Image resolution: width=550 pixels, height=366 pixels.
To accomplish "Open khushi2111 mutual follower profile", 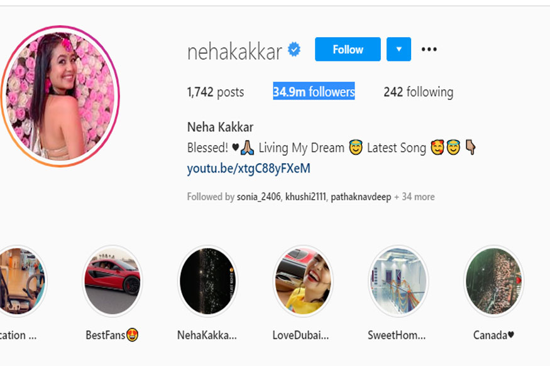I will coord(305,197).
